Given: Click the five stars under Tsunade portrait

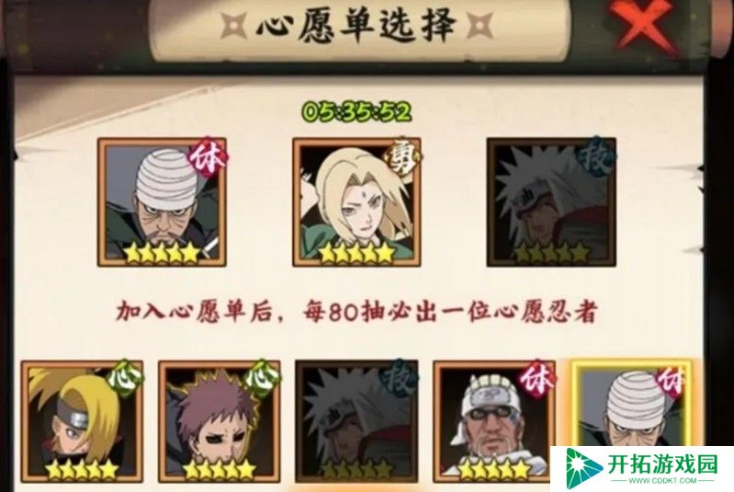Looking at the screenshot, I should pos(356,253).
